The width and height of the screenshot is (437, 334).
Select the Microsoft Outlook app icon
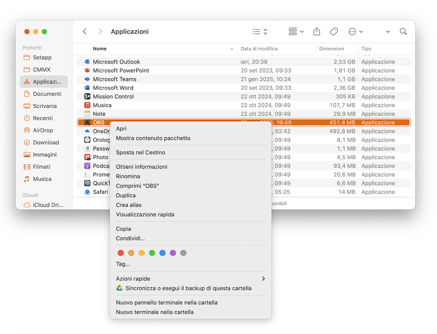click(x=87, y=62)
